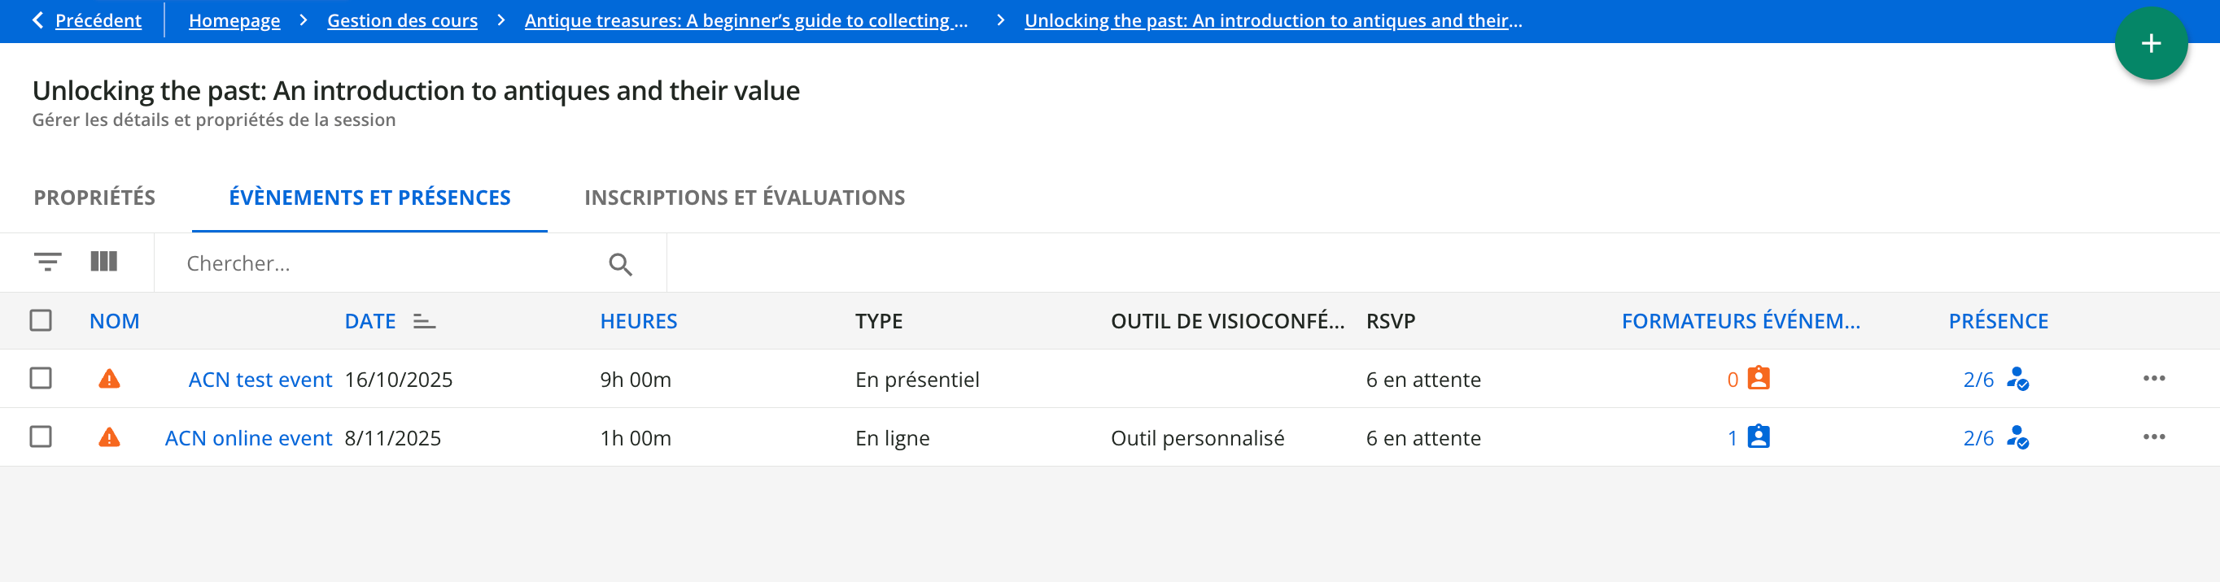Sort the table by DATE column
This screenshot has width=2220, height=582.
click(370, 321)
